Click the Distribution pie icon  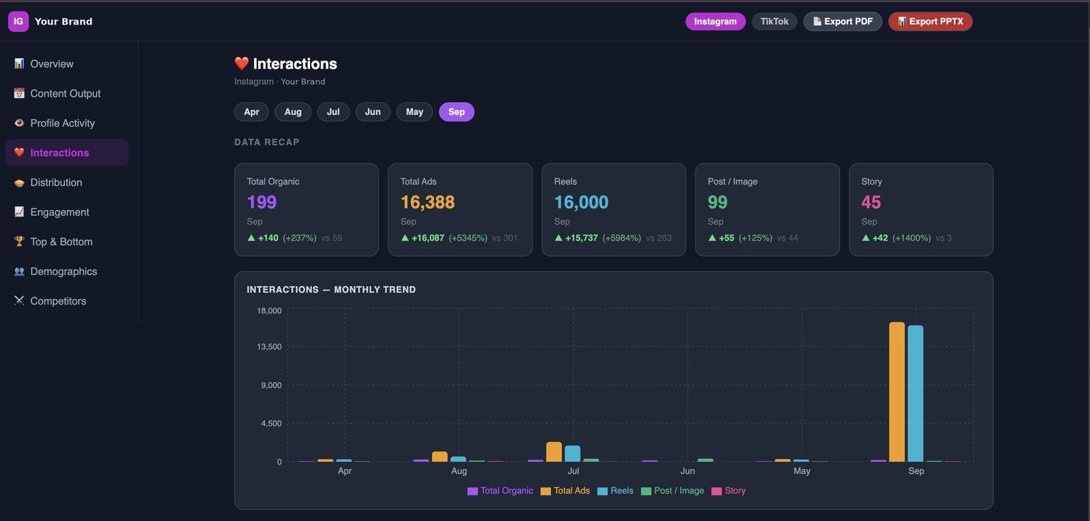19,183
